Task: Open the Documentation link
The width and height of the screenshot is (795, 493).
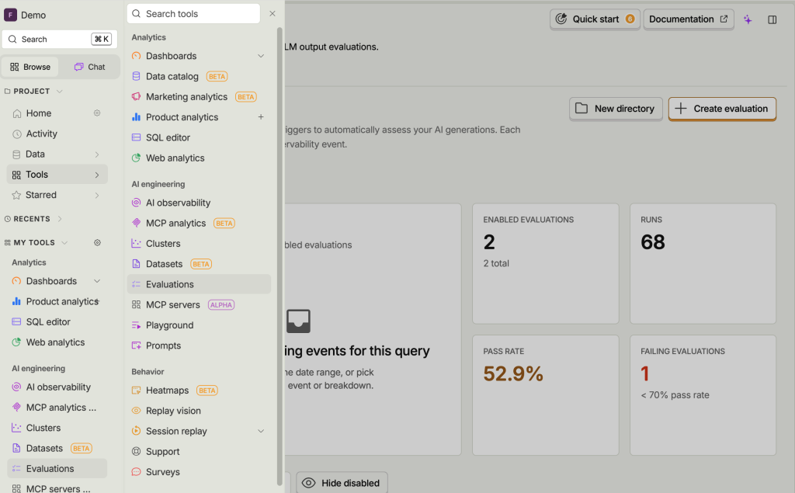Action: [x=688, y=19]
